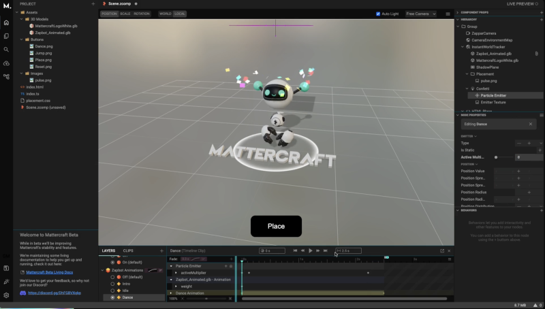Add a new layer with plus icon

[x=161, y=250]
